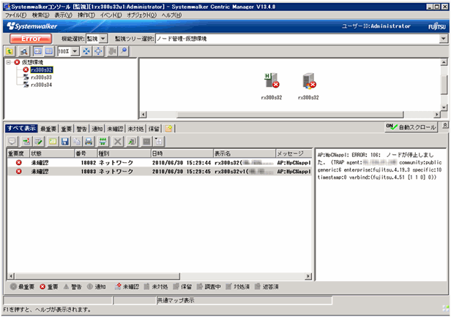Click the 種別 column header

124,153
